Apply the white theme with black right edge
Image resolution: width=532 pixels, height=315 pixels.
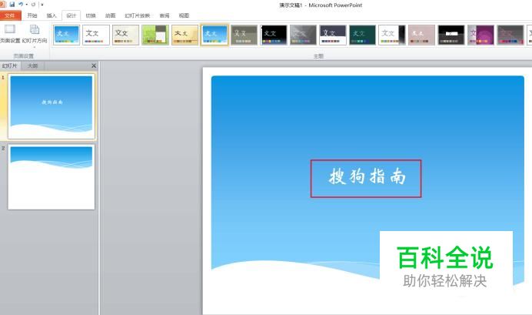(x=392, y=35)
